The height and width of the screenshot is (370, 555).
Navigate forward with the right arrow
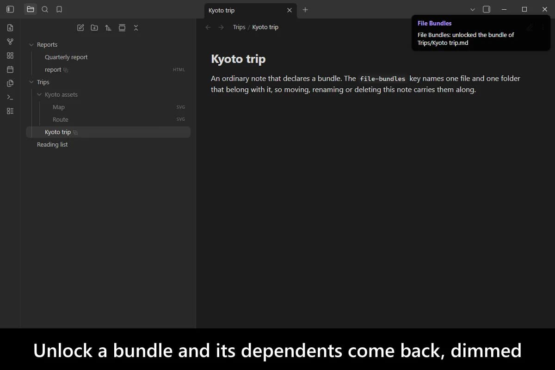pyautogui.click(x=221, y=27)
